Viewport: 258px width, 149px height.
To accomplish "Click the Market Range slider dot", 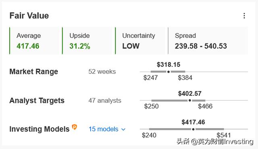I will click(169, 72).
